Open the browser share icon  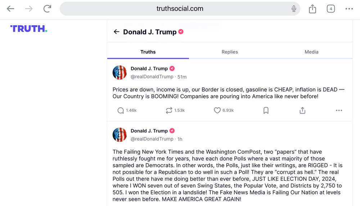point(312,9)
